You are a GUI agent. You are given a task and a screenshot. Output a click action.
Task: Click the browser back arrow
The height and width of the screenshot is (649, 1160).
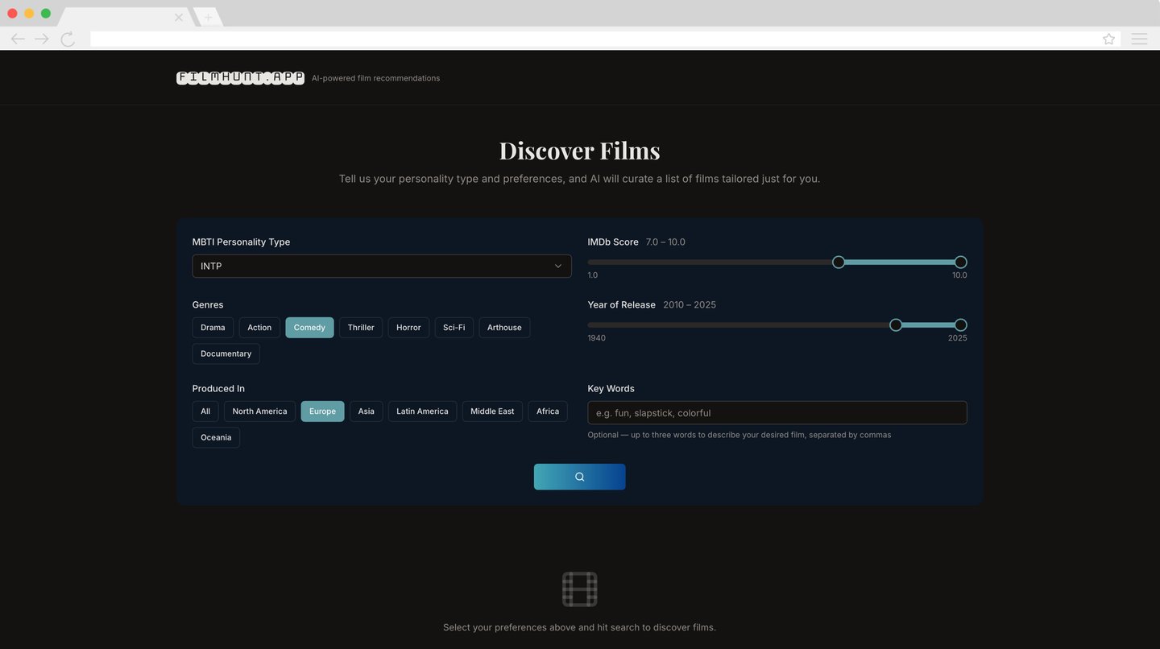[x=18, y=39]
